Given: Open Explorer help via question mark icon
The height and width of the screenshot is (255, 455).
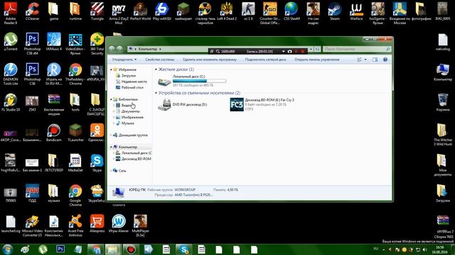Looking at the screenshot, I should (x=385, y=59).
